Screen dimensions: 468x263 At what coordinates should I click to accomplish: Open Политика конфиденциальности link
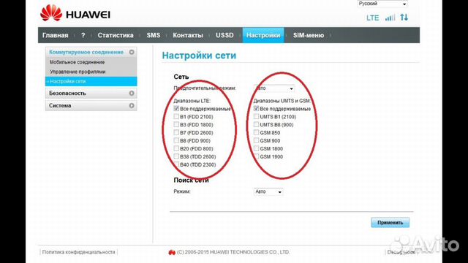coord(78,252)
